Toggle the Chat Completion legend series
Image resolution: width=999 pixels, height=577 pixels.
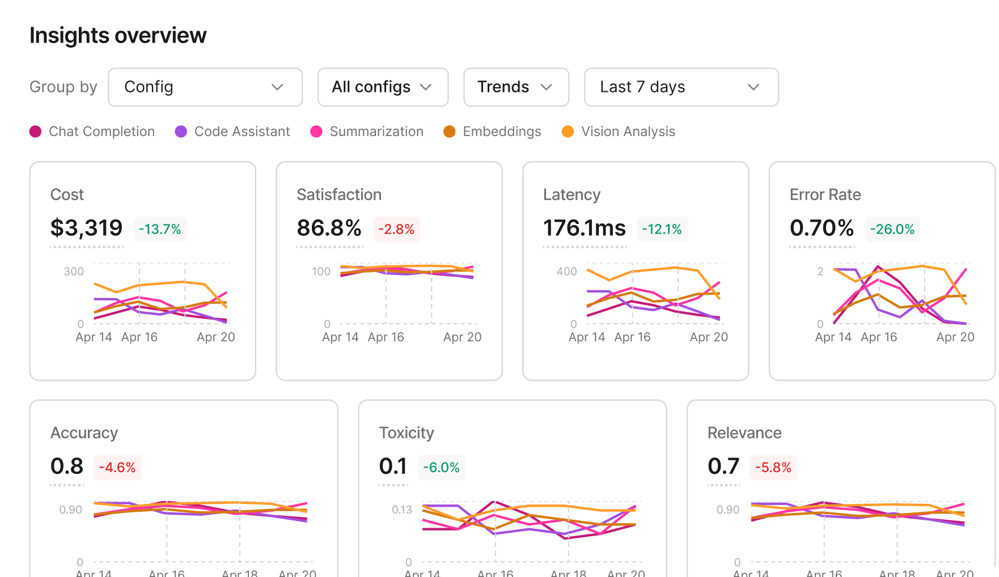pyautogui.click(x=92, y=131)
